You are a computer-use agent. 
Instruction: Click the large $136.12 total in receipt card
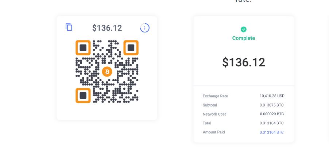244,62
